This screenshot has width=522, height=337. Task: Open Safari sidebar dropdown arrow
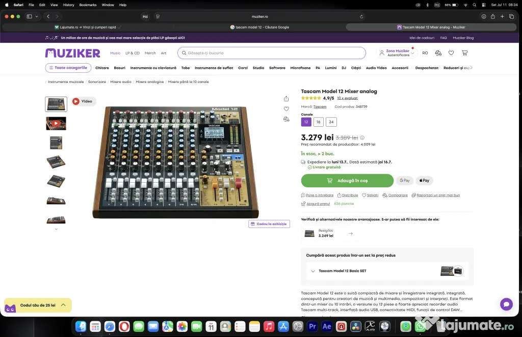click(37, 16)
